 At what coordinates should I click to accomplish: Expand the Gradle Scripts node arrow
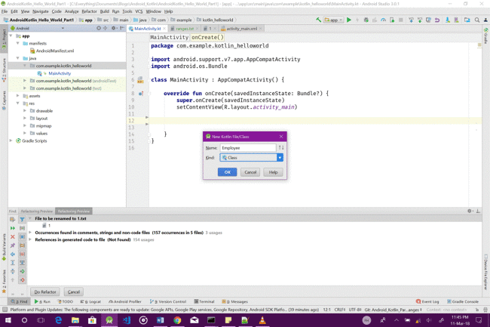(11, 140)
